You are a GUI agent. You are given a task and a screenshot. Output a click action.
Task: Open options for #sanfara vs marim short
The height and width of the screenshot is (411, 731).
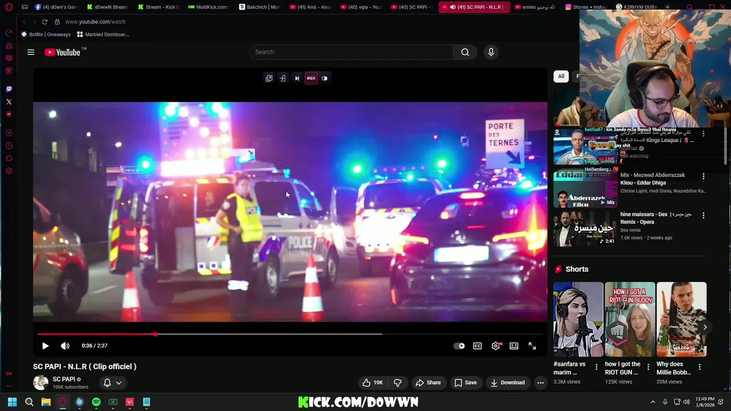click(596, 367)
